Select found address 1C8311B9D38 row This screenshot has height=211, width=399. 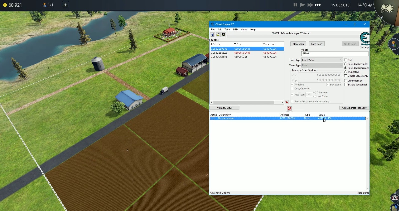pyautogui.click(x=247, y=49)
